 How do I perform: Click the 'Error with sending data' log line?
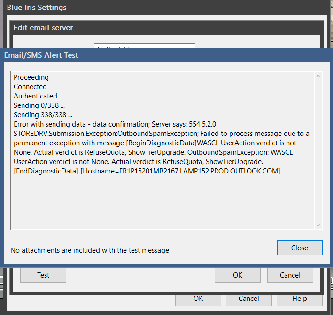115,124
